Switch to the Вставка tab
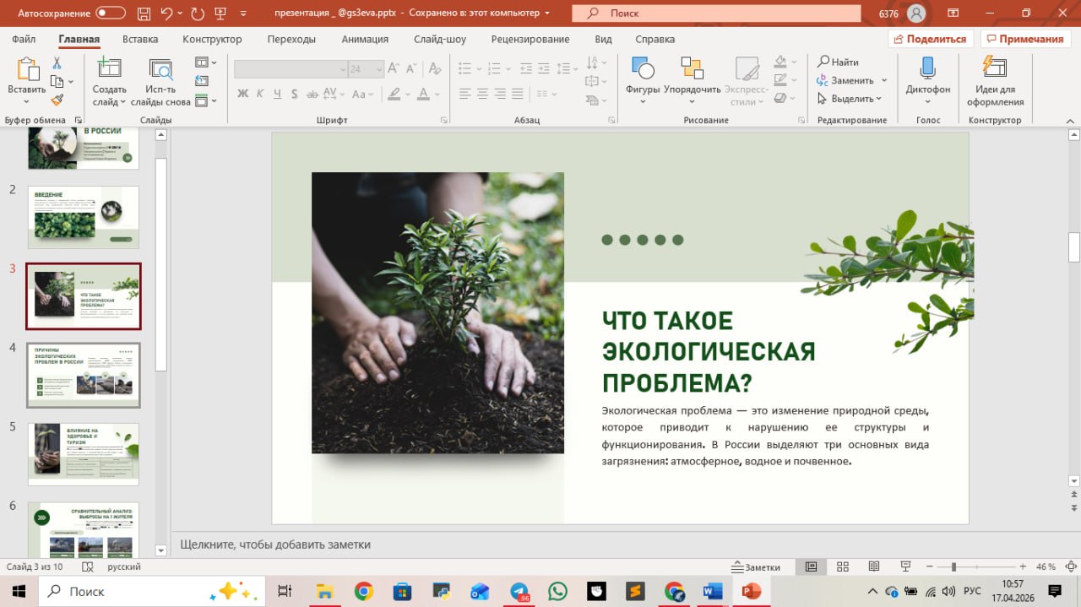The width and height of the screenshot is (1081, 607). [140, 39]
